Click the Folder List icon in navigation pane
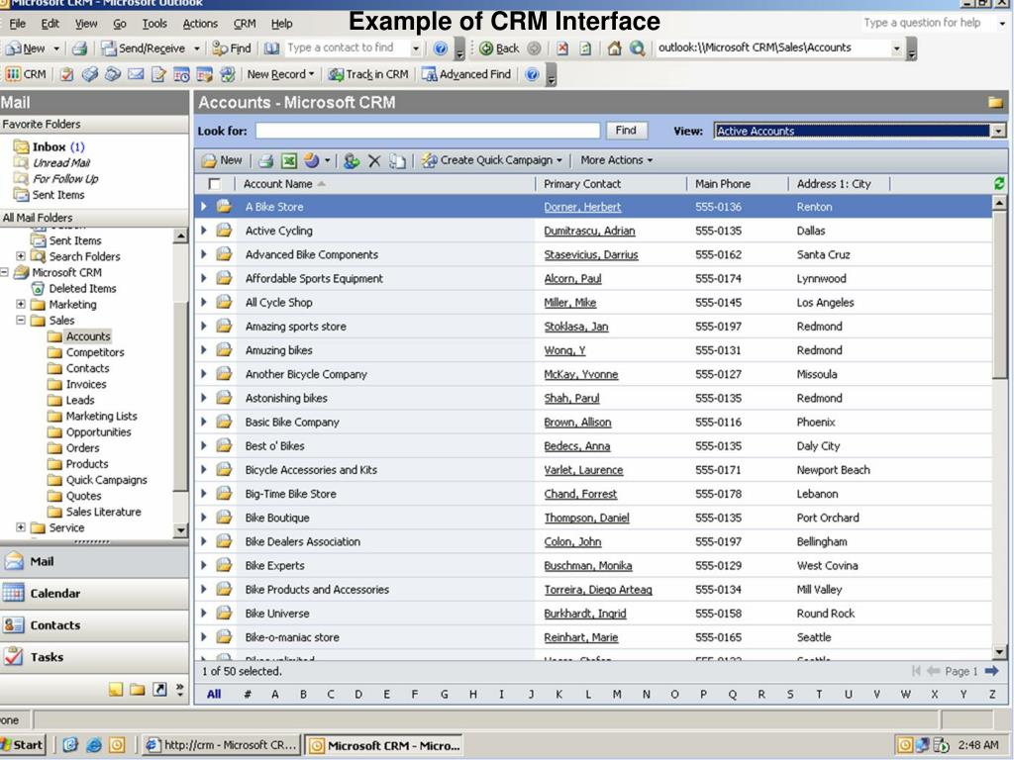 (137, 690)
